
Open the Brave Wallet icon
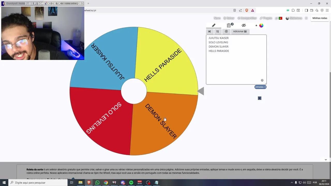pos(312,10)
